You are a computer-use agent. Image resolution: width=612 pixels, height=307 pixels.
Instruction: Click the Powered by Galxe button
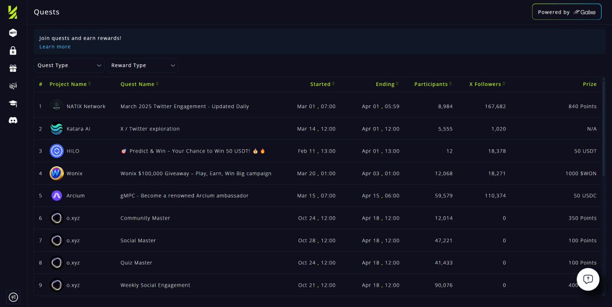pyautogui.click(x=567, y=12)
